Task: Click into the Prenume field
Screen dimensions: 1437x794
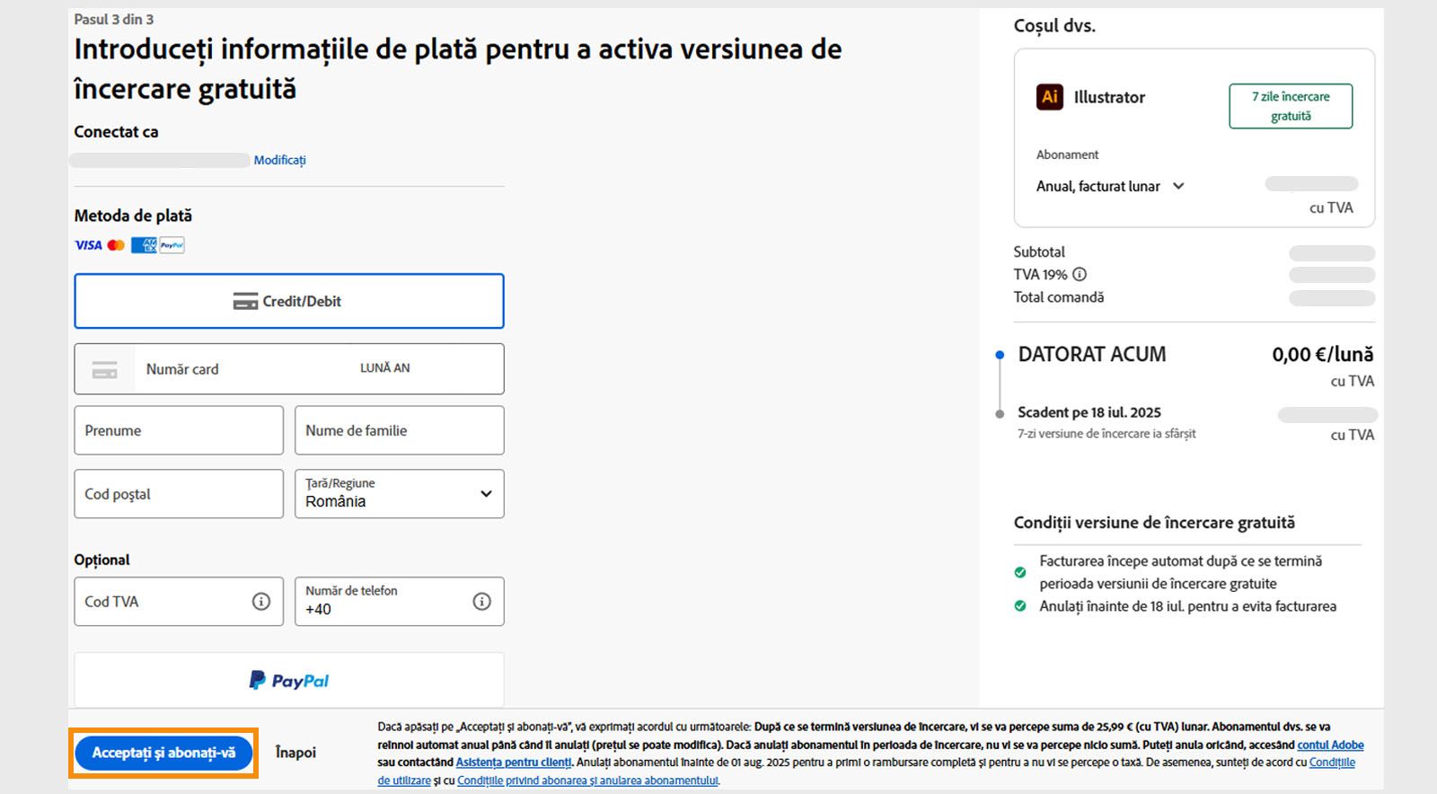Action: click(178, 431)
